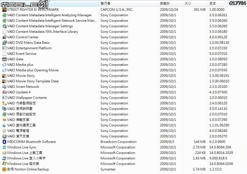
Task: Click the VAIO Movie Story icon
Action: coord(4,76)
